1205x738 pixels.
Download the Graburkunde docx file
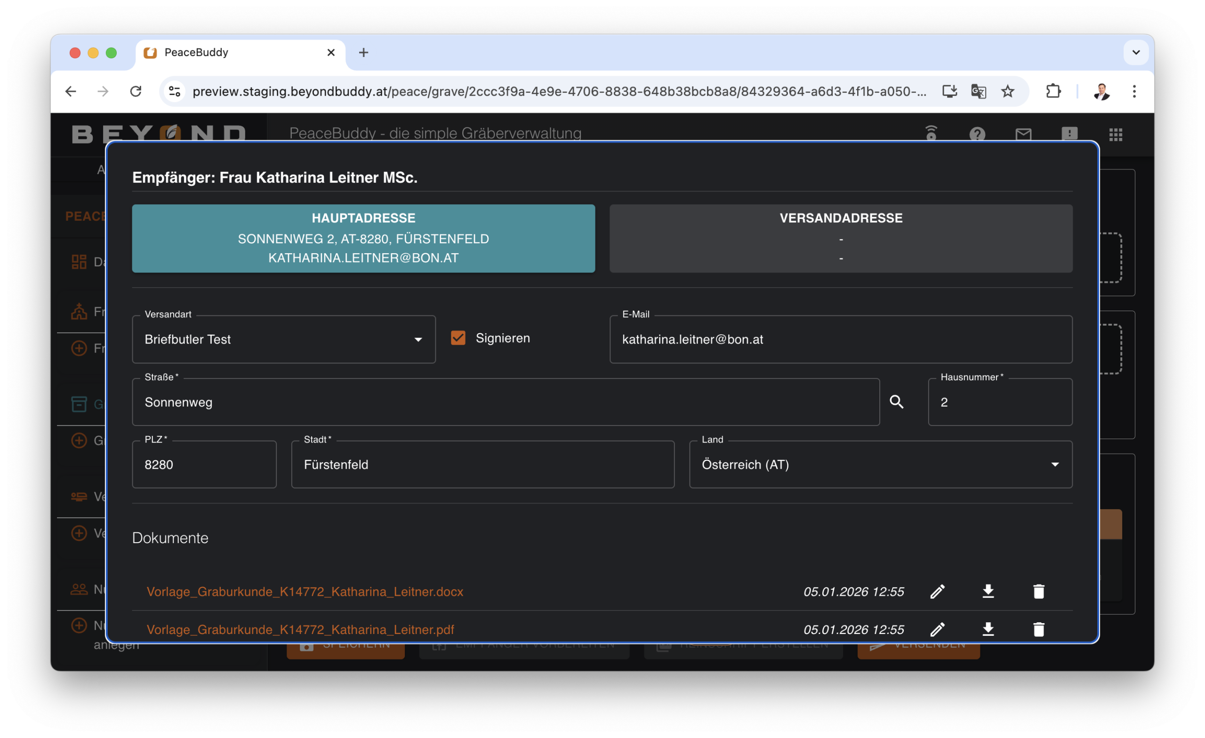tap(988, 591)
